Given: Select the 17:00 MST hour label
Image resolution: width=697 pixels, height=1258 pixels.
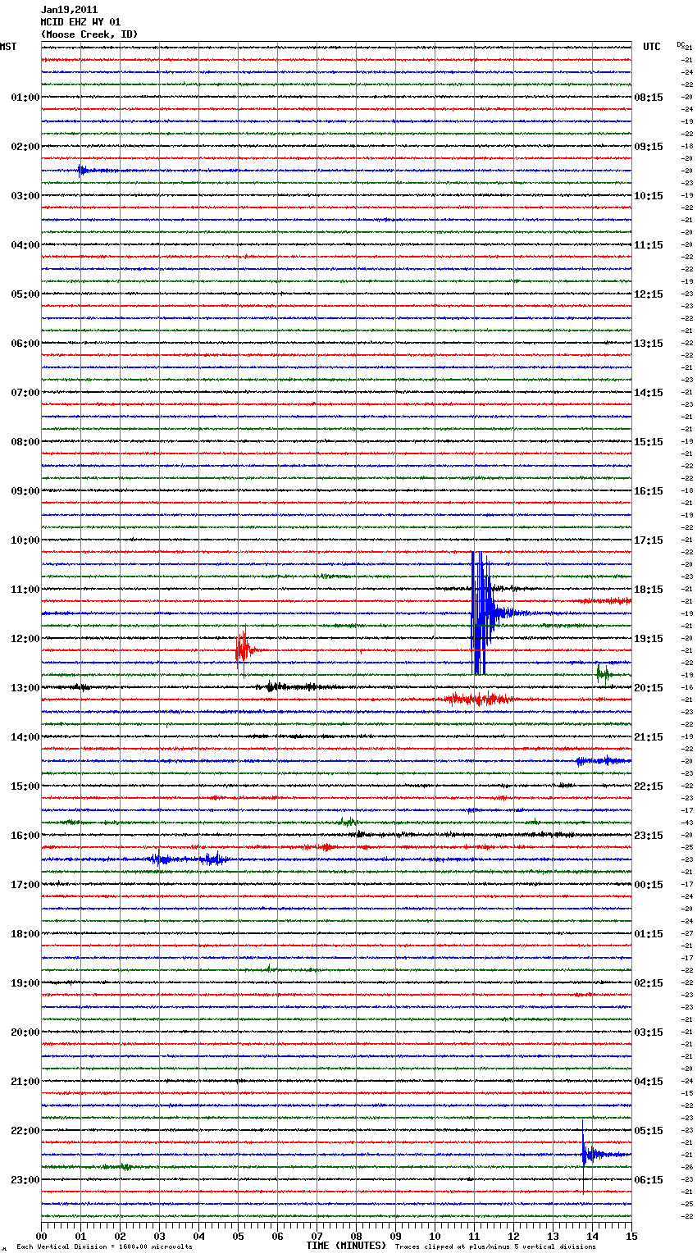Looking at the screenshot, I should tap(25, 885).
